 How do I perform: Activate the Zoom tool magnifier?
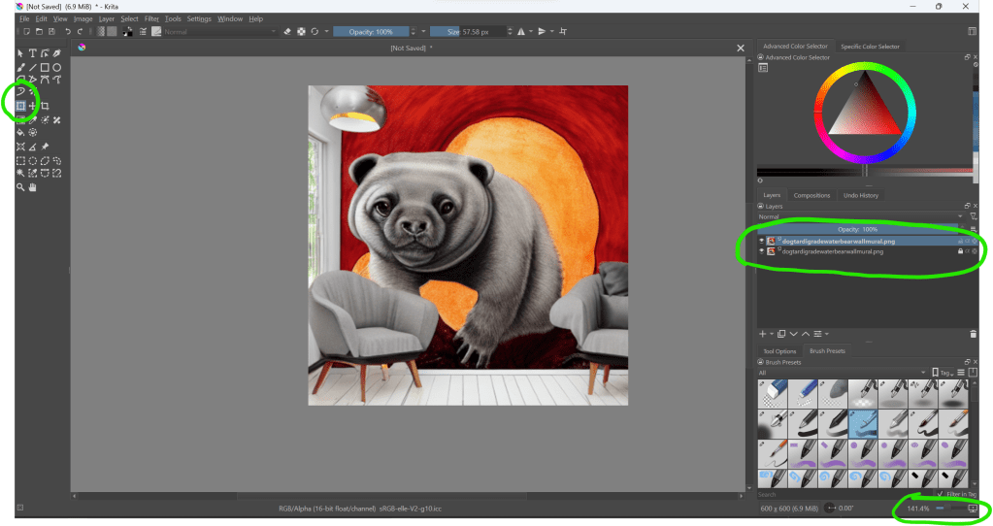20,186
